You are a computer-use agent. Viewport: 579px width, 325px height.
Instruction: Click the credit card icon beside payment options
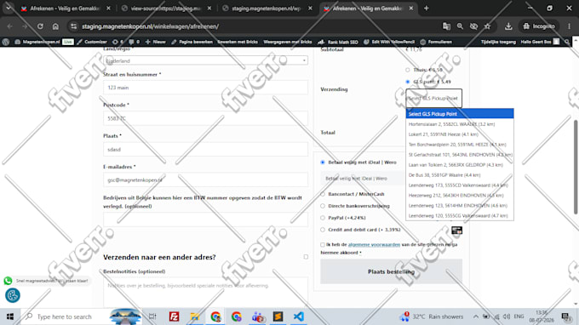456,231
